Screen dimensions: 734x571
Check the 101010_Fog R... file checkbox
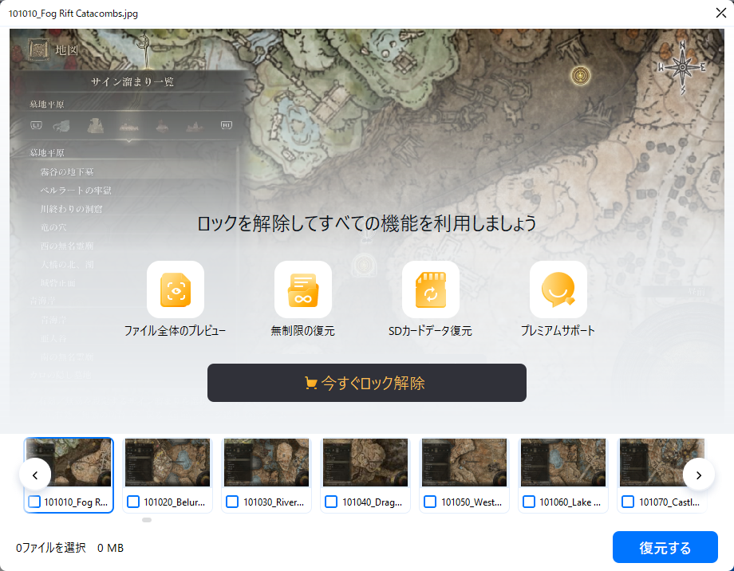34,502
